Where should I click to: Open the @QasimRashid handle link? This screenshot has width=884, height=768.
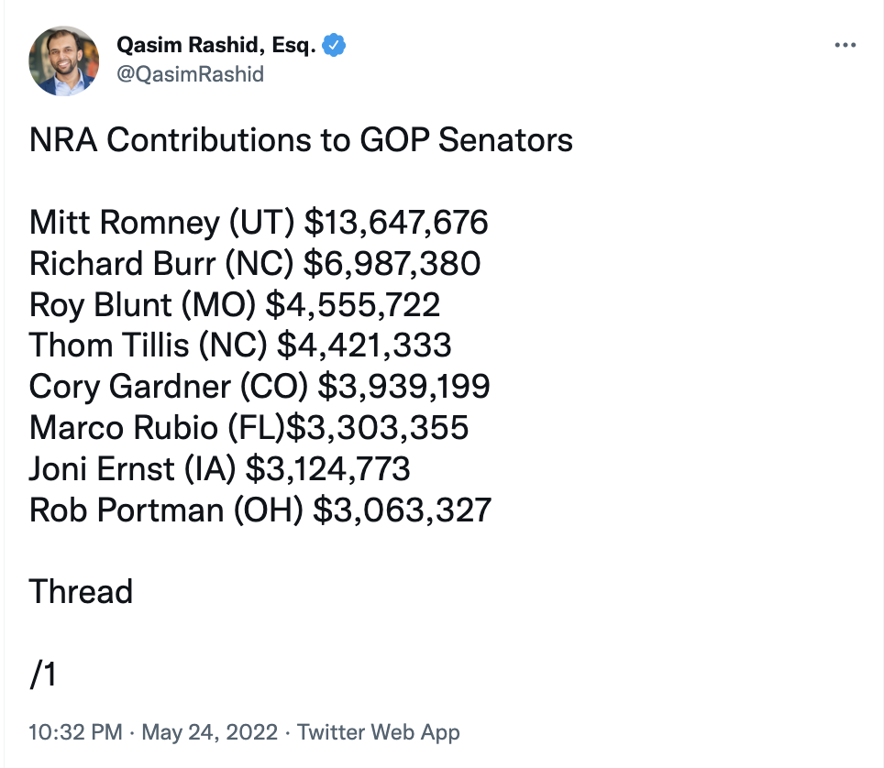click(x=190, y=74)
